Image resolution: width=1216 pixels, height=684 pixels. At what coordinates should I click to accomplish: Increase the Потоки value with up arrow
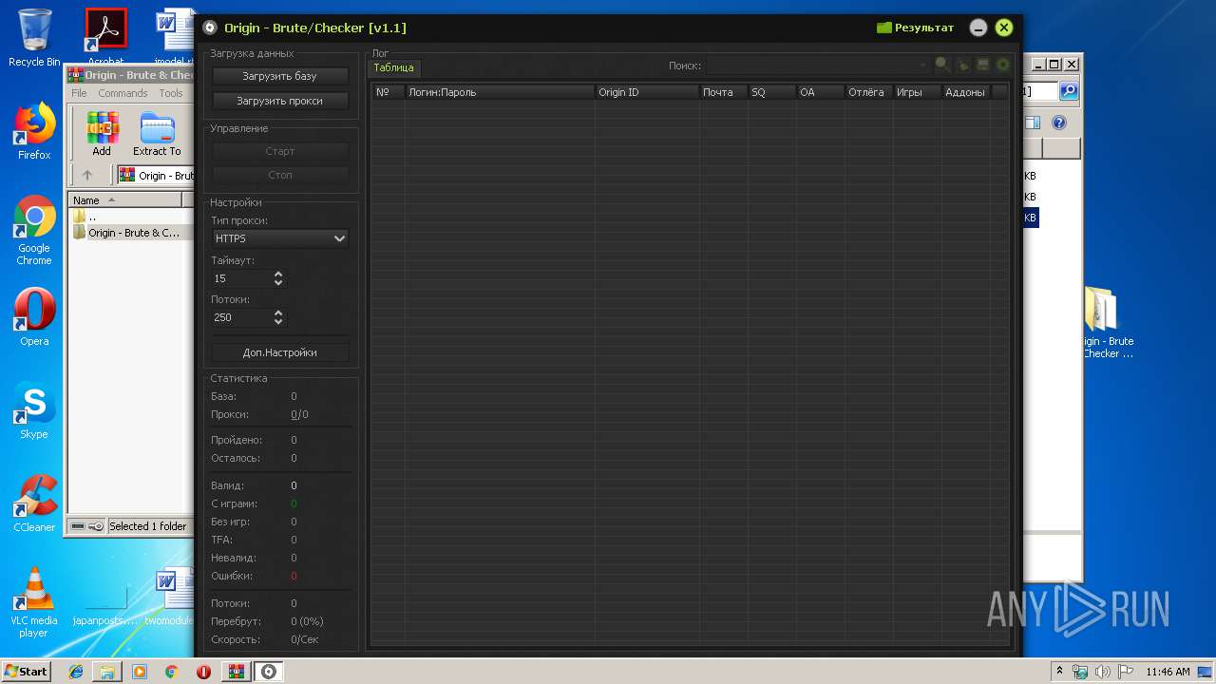278,313
